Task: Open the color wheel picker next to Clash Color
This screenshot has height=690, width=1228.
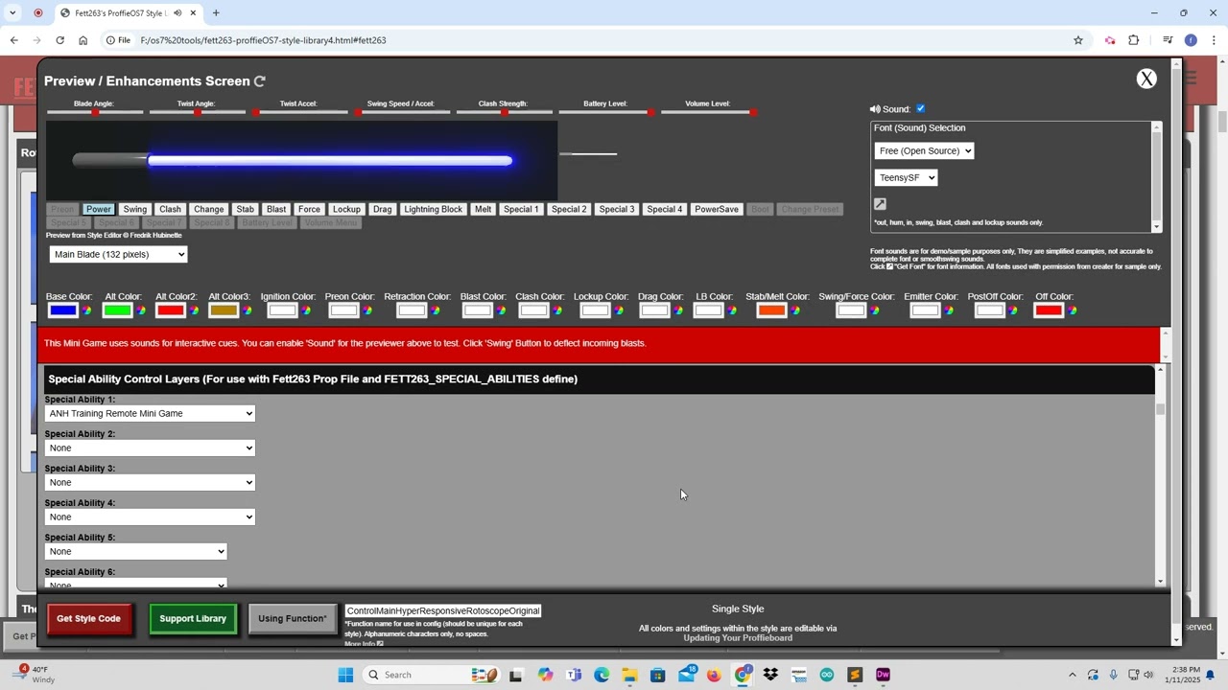Action: [x=557, y=310]
